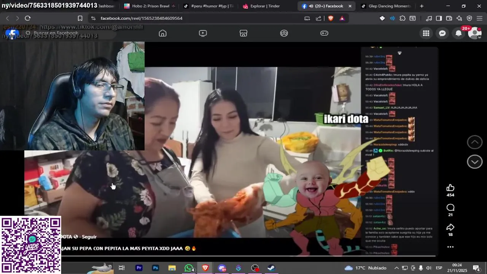
Task: Click the share page icon in address bar
Action: (319, 18)
